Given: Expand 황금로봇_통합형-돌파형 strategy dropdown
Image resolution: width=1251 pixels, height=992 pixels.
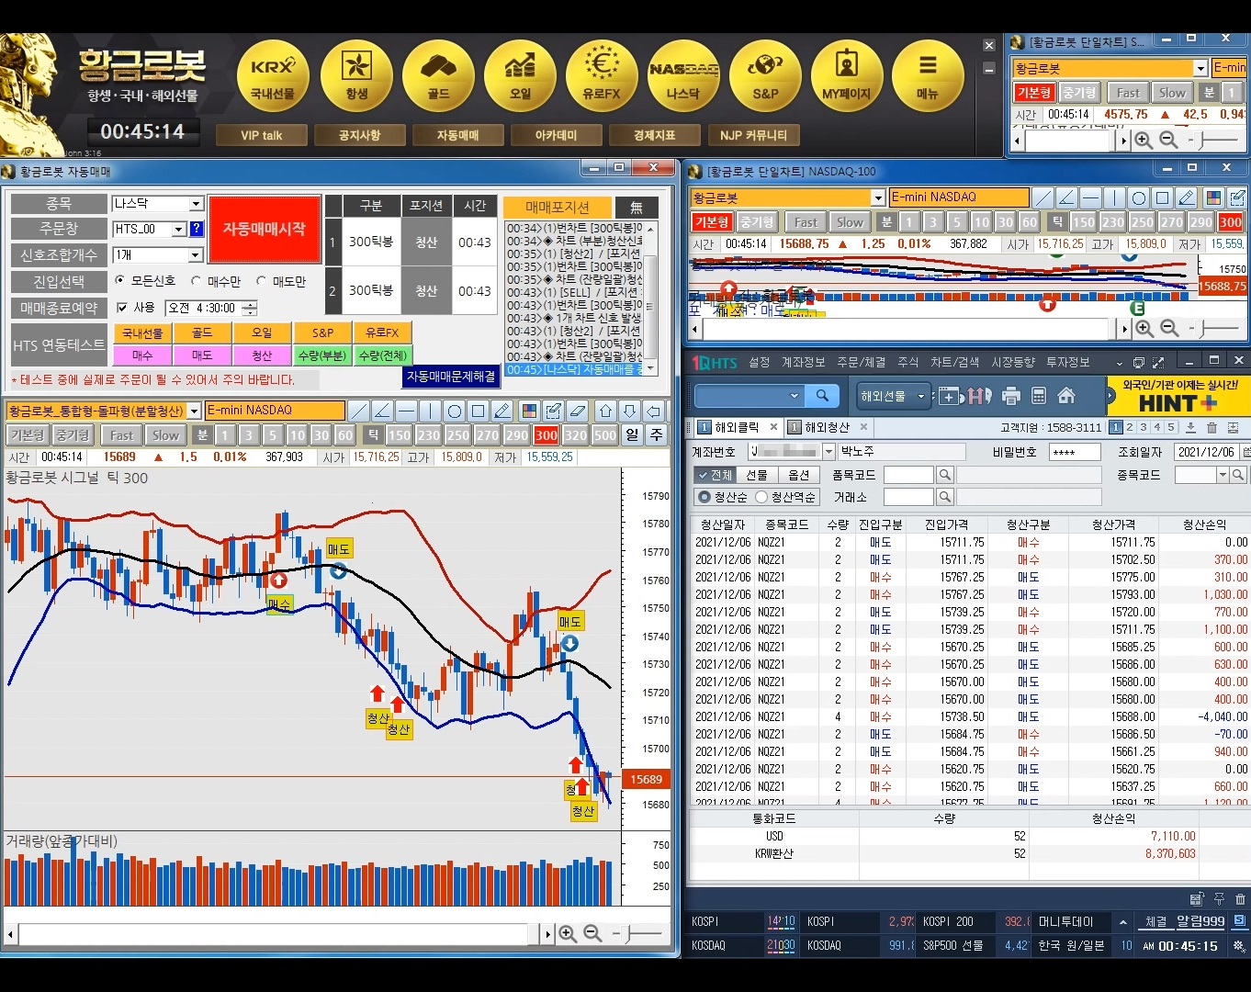Looking at the screenshot, I should pos(194,411).
